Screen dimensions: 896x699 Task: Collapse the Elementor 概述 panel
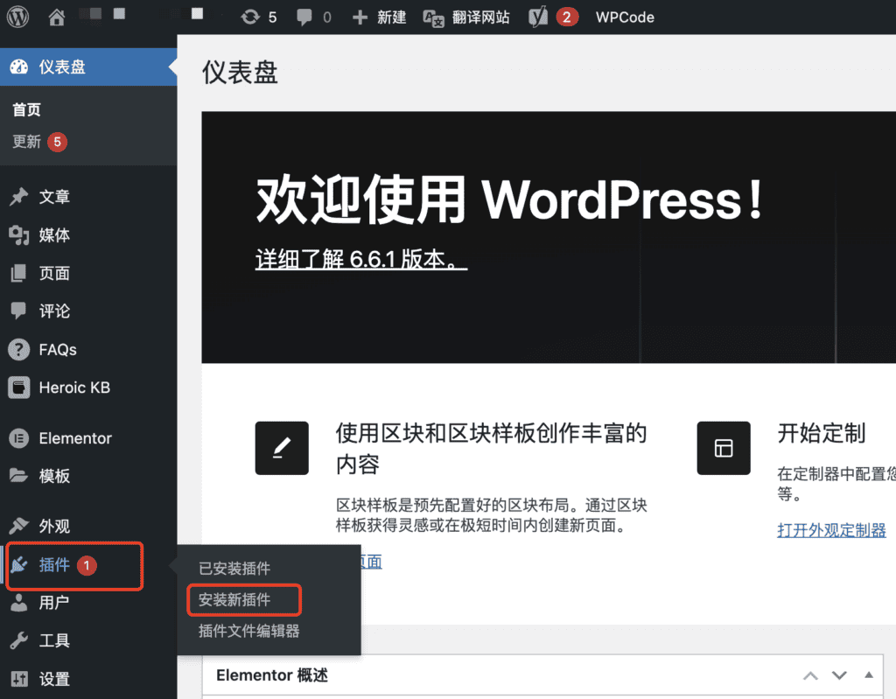869,675
